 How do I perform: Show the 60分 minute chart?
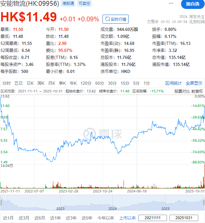100,83
